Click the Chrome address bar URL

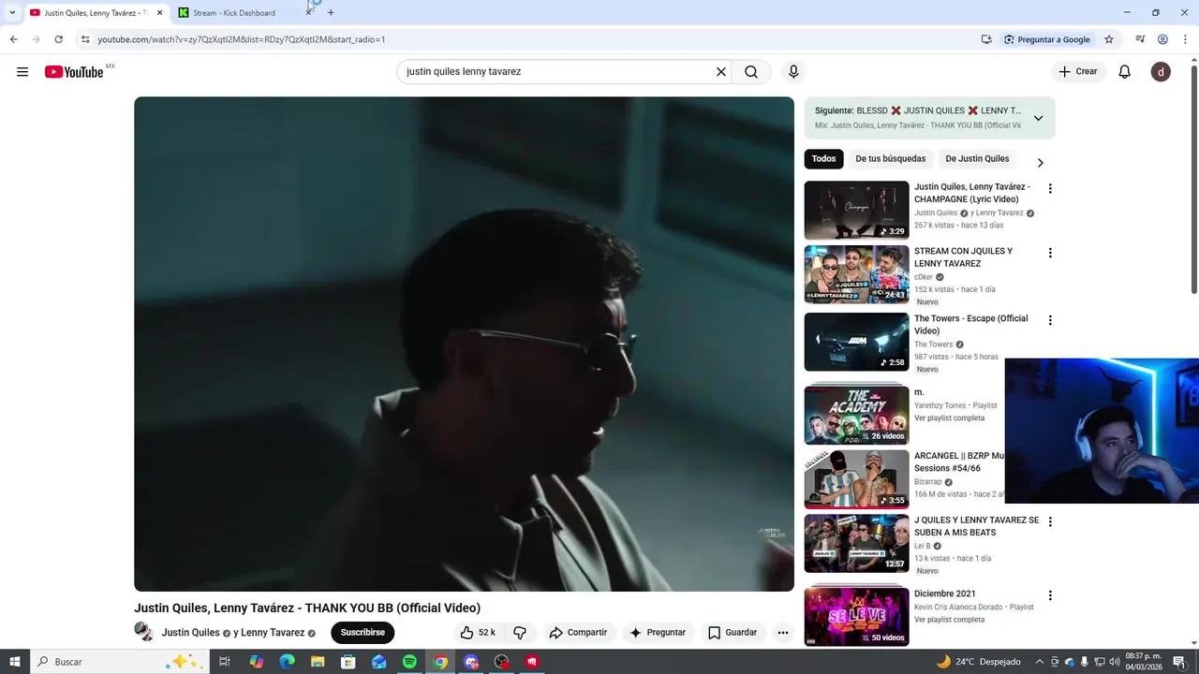(x=241, y=39)
